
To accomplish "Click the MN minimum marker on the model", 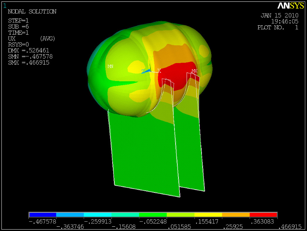I will 110,66.
